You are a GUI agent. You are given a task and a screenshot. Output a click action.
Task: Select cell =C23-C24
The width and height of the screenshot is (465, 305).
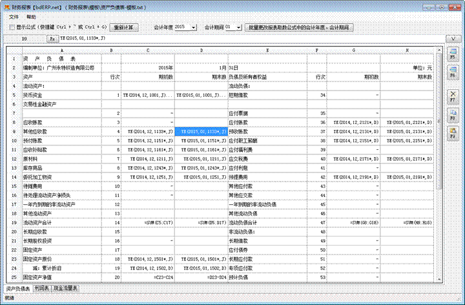(x=148, y=277)
